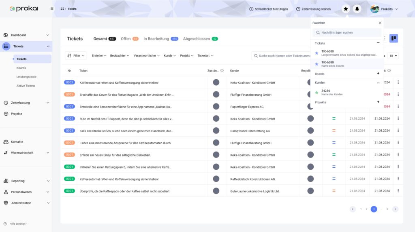Click Schnellticket hinzufügen button
This screenshot has width=415, height=232.
click(x=268, y=9)
